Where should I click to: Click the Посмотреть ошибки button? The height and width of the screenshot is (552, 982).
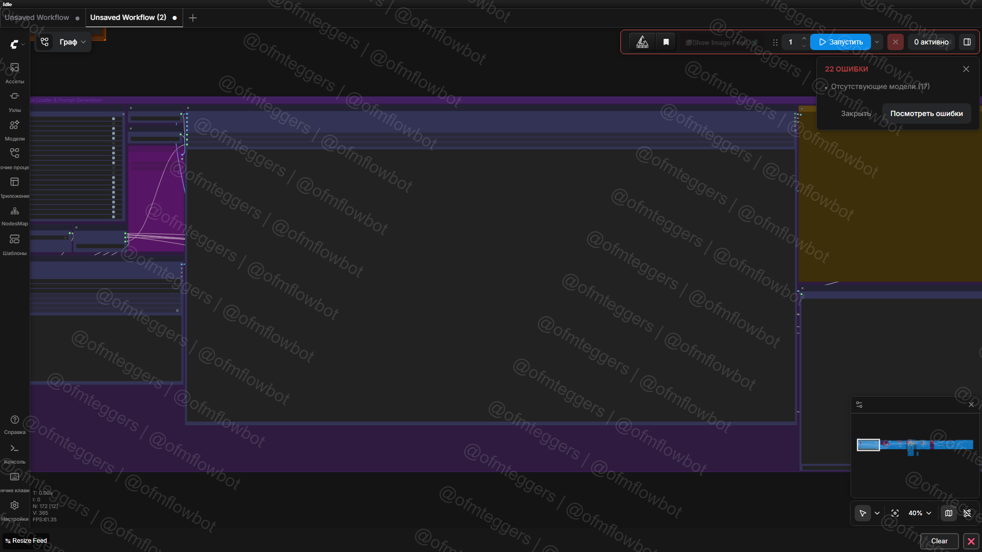[x=926, y=113]
